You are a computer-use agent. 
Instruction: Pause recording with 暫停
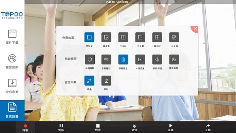[61, 128]
